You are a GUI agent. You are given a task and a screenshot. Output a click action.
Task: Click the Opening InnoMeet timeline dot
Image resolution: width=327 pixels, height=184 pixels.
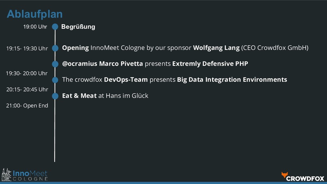coord(55,48)
